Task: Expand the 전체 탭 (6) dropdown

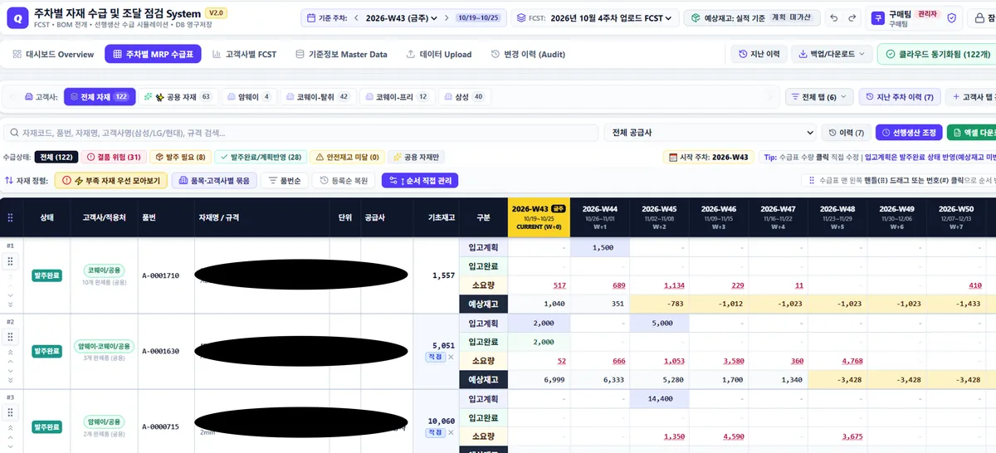Action: point(819,97)
